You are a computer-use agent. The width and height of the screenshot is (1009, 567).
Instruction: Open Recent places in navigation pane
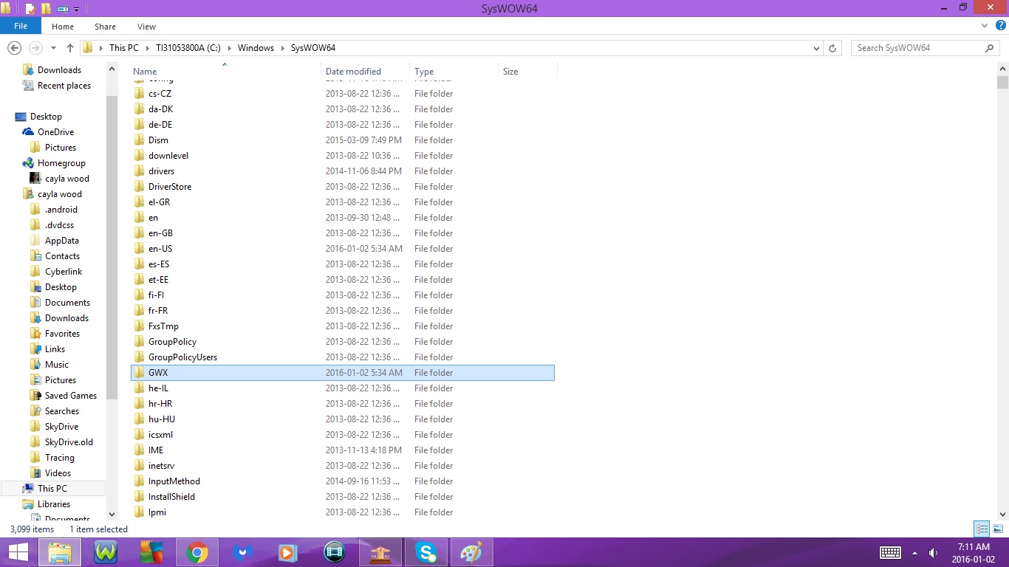tap(64, 86)
